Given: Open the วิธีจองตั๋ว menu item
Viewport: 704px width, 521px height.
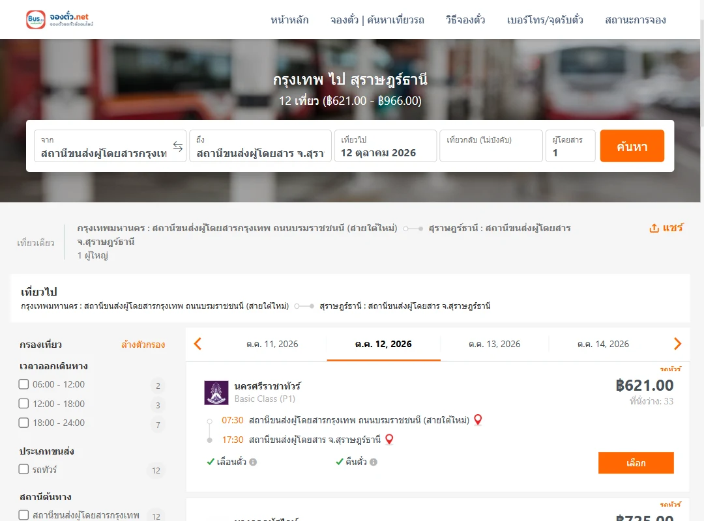Looking at the screenshot, I should 465,20.
